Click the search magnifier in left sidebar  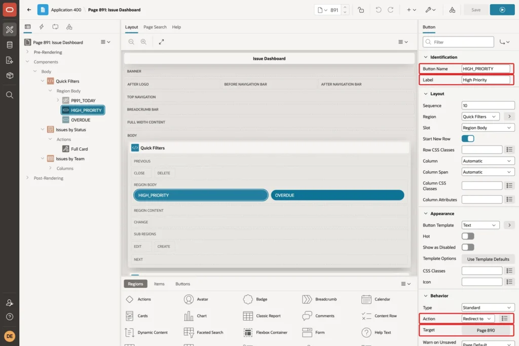[10, 95]
